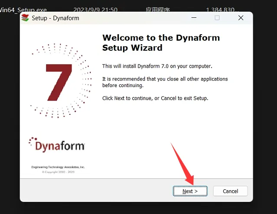
Task: Click 'This will install Dynaform 7.0' text
Action: [x=157, y=66]
